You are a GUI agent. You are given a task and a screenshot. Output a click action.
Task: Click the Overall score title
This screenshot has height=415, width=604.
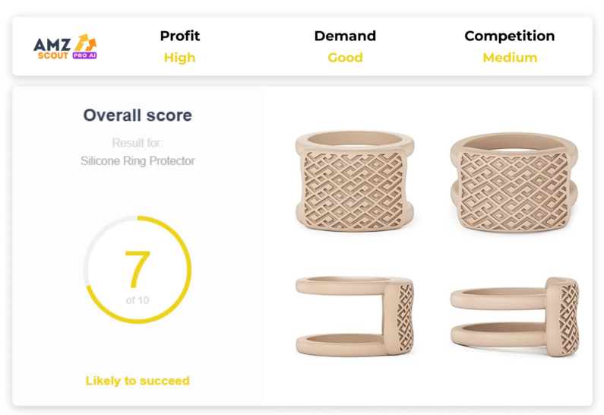(138, 116)
